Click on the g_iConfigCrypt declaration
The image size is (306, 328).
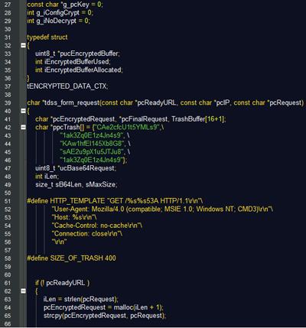click(x=60, y=12)
